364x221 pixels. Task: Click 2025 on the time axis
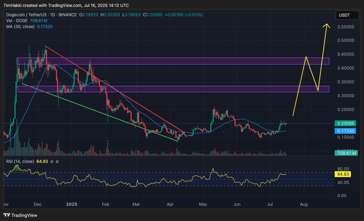pos(71,204)
